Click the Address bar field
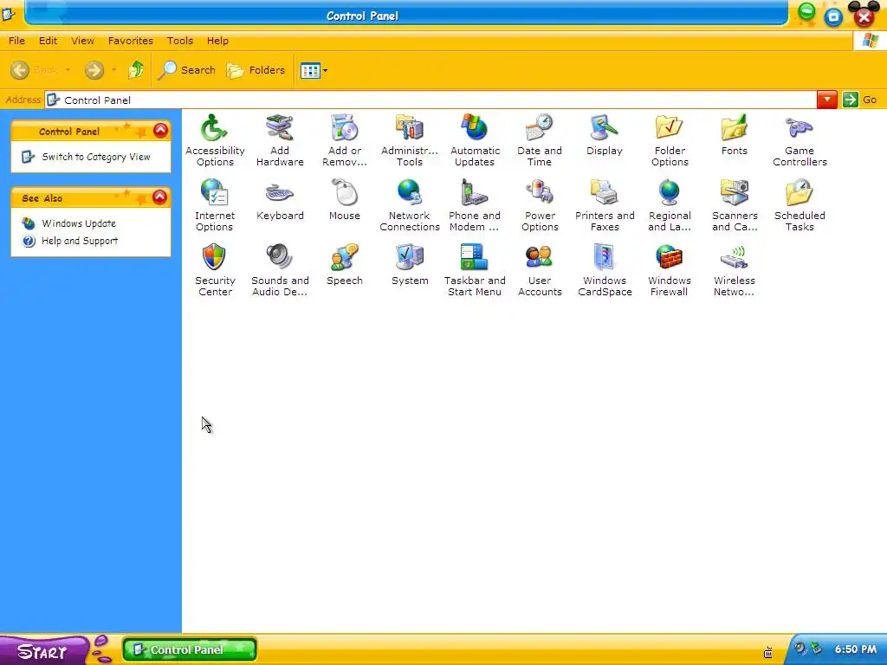 [x=431, y=100]
